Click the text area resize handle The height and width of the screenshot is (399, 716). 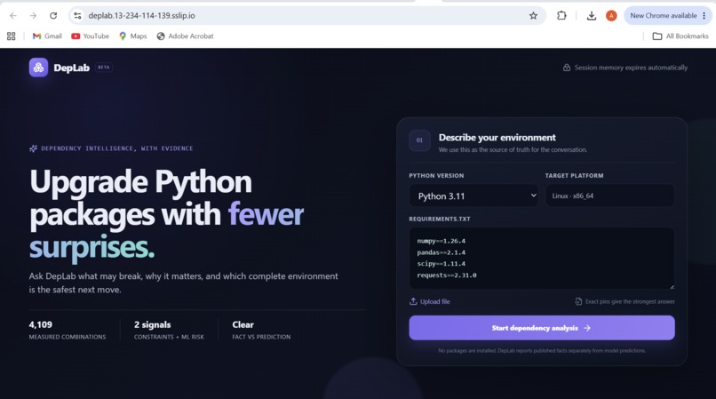click(x=672, y=286)
